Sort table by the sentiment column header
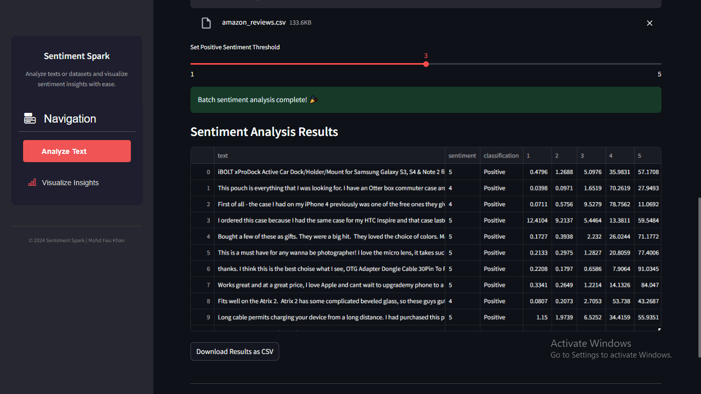 [462, 155]
